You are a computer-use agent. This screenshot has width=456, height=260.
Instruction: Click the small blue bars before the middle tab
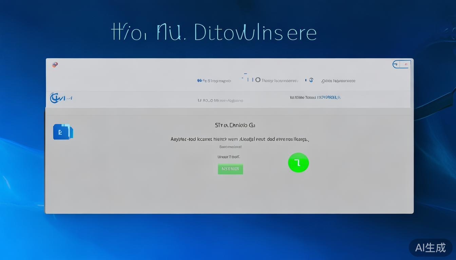click(x=248, y=80)
